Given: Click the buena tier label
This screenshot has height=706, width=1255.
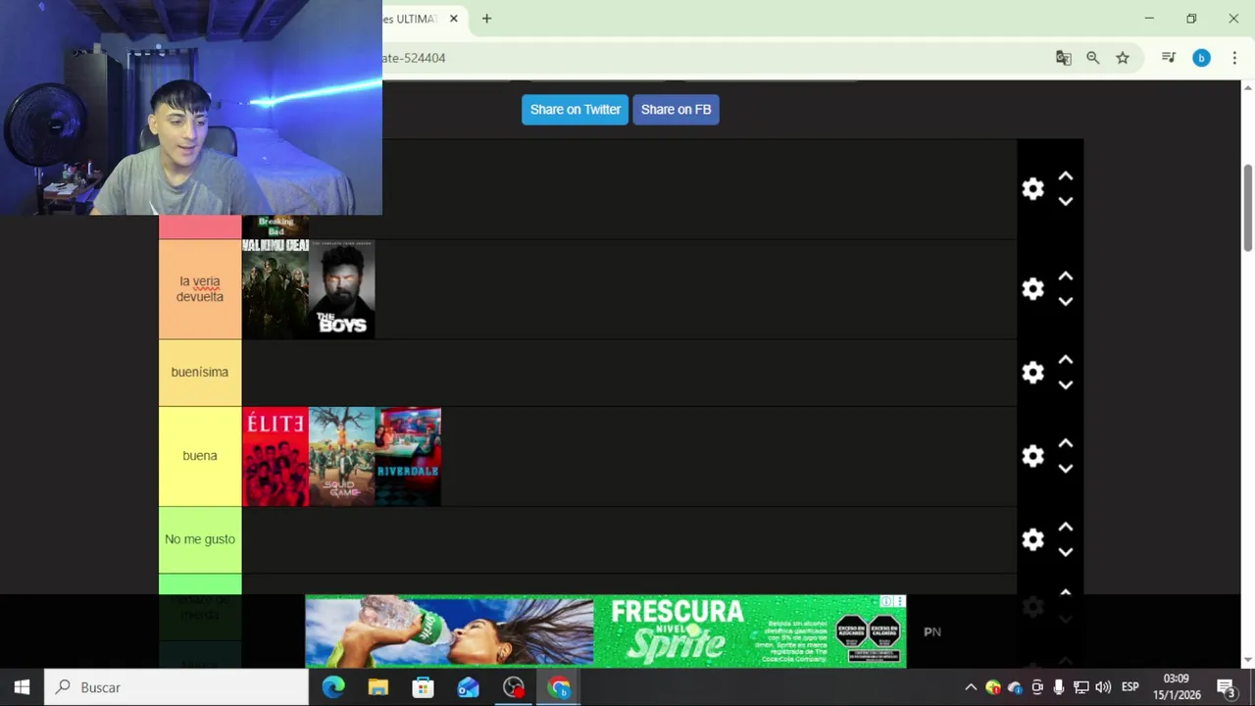Looking at the screenshot, I should [200, 456].
